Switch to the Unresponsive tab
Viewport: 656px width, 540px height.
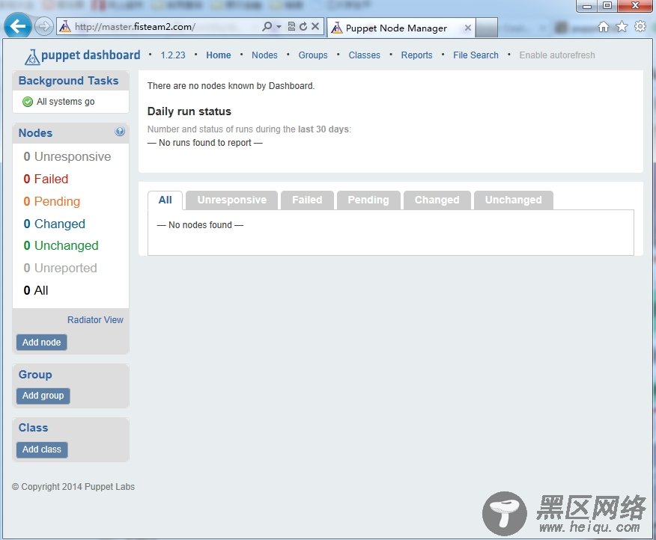pyautogui.click(x=232, y=200)
